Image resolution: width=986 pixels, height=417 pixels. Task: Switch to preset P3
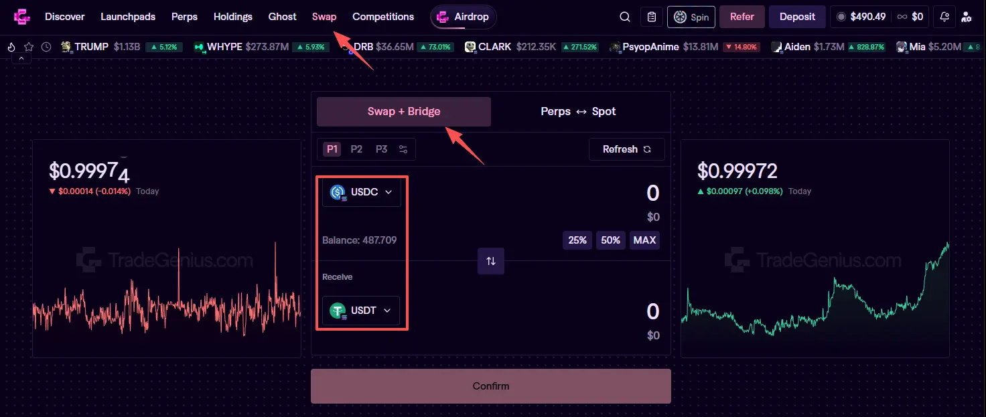(381, 149)
